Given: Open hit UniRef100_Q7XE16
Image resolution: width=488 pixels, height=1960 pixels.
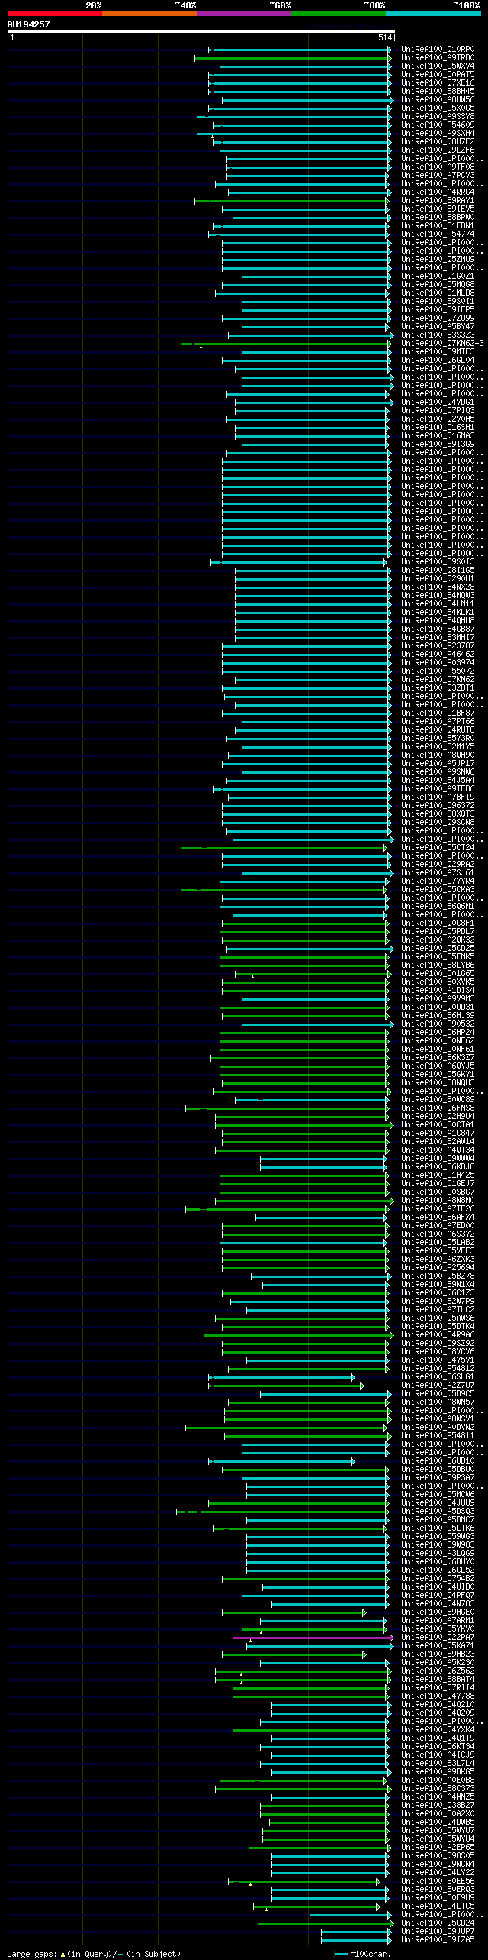Looking at the screenshot, I should tap(438, 83).
